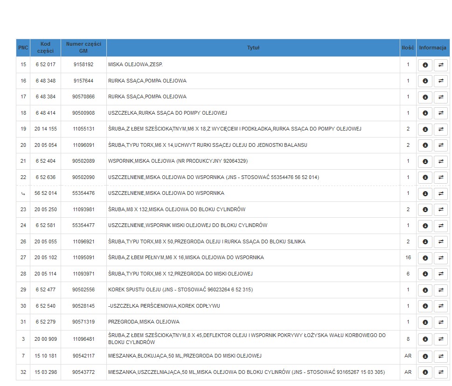Click swap arrows icon for part 9157644

click(x=441, y=81)
